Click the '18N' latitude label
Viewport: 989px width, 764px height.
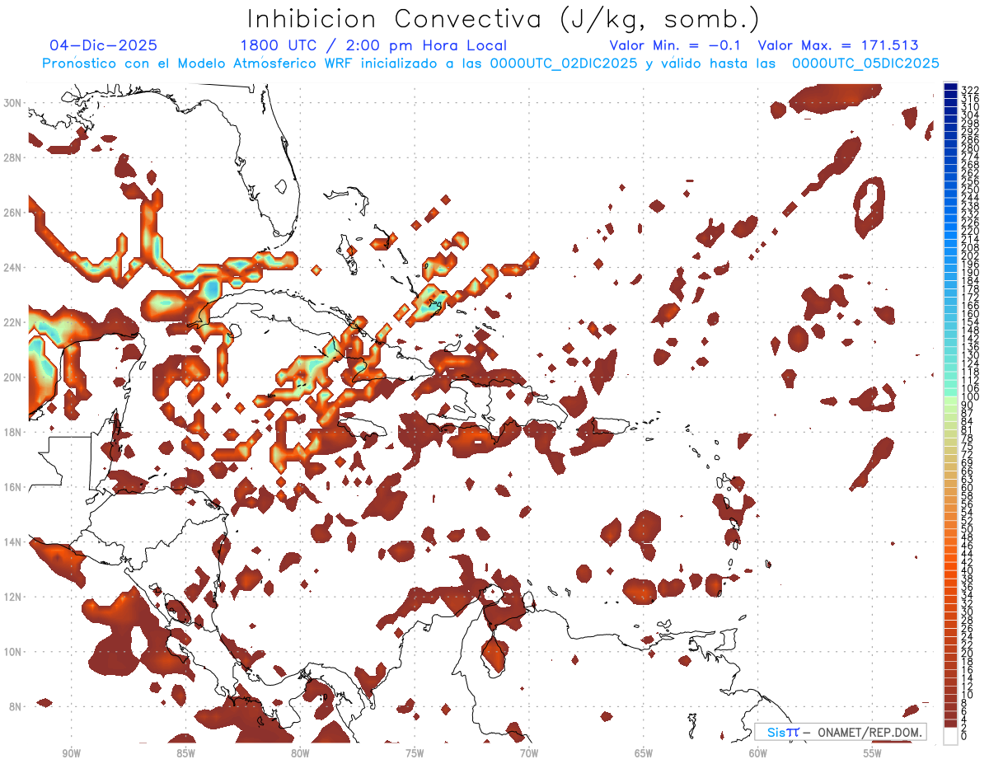click(13, 432)
